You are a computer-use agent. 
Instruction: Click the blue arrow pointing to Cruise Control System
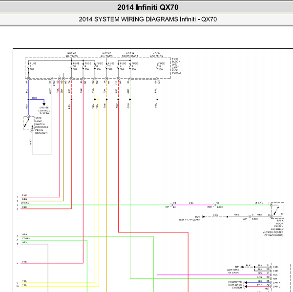point(44,104)
